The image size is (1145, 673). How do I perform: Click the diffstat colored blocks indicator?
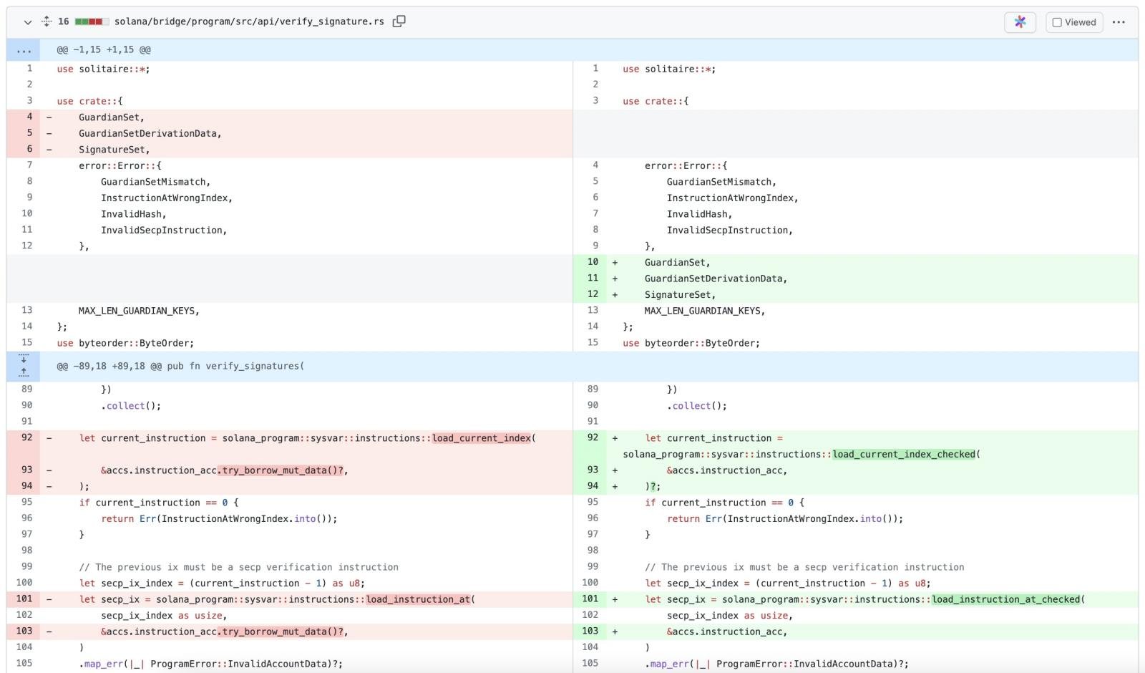(92, 21)
